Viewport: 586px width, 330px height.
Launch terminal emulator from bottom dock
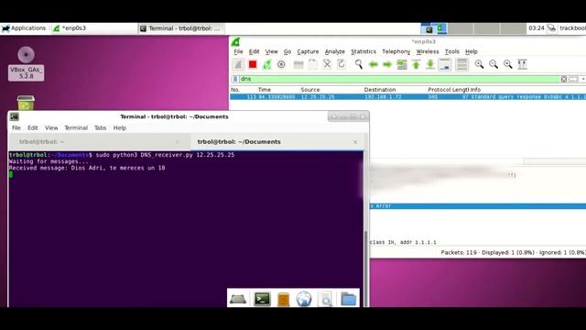point(262,299)
